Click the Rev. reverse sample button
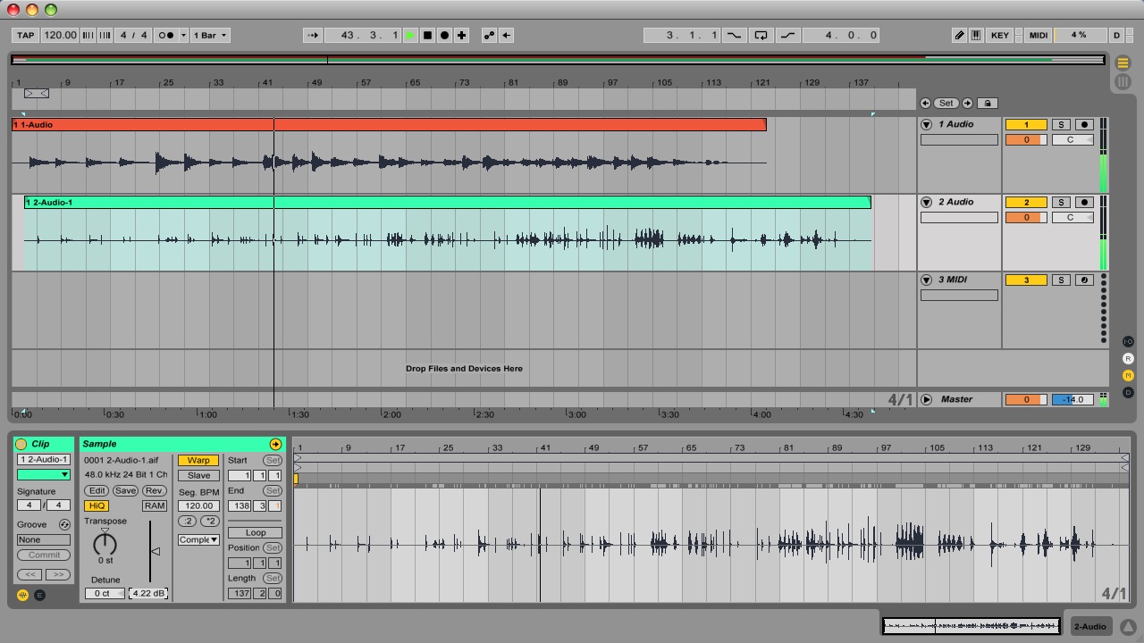This screenshot has height=643, width=1144. click(x=154, y=491)
